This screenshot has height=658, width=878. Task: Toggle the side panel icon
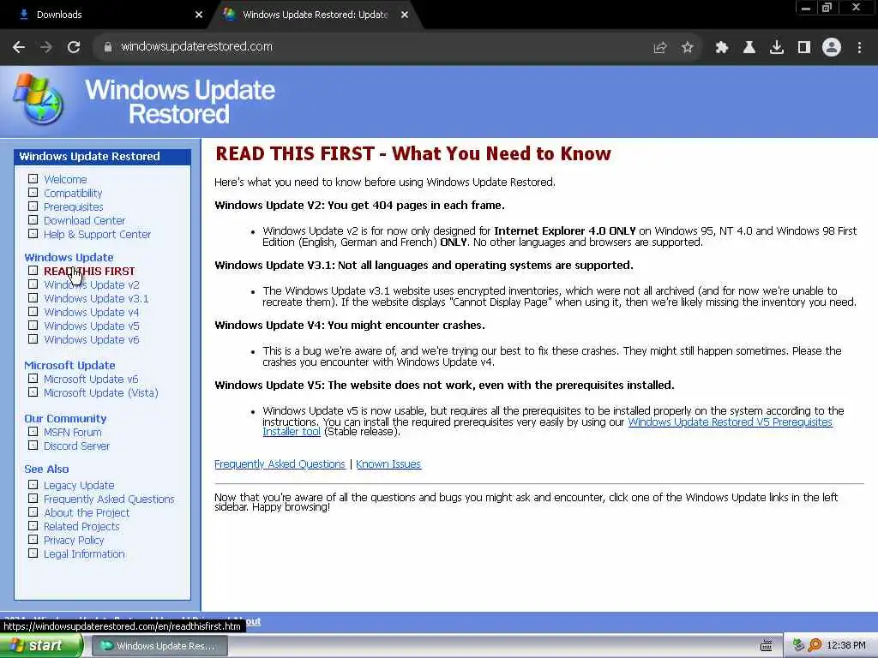pos(804,48)
